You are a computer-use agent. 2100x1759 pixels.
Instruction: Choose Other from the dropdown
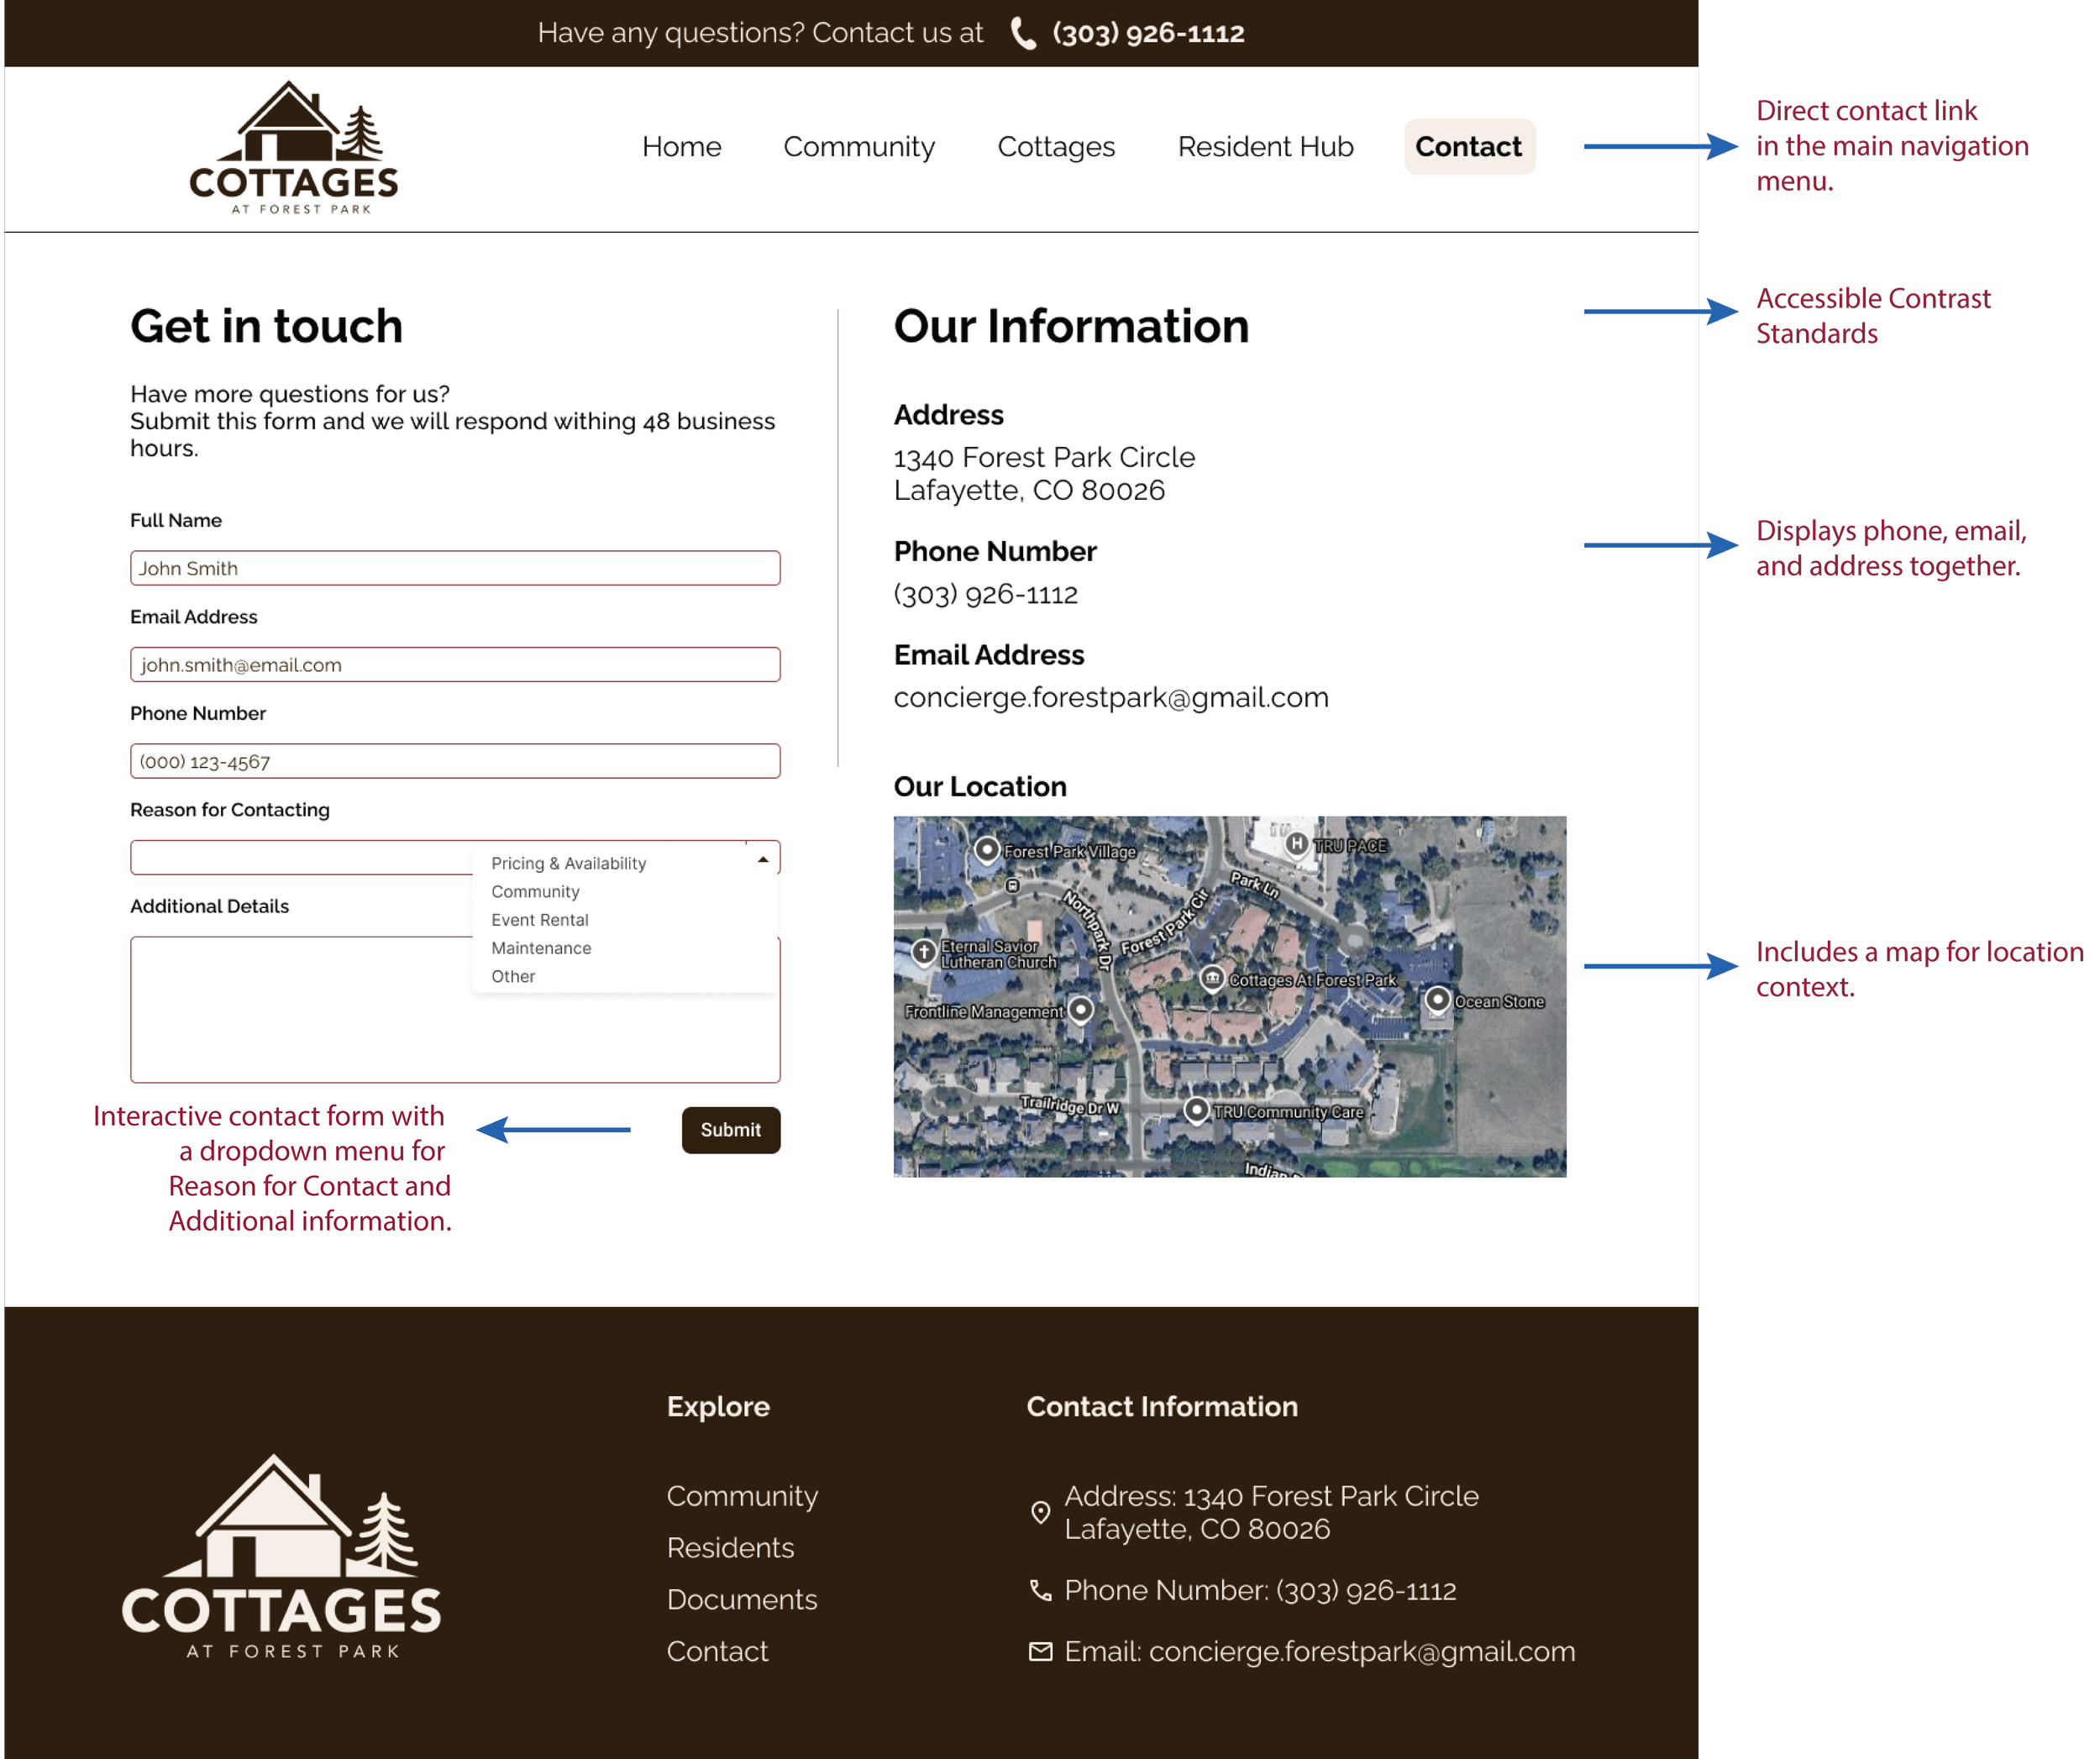pyautogui.click(x=512, y=975)
